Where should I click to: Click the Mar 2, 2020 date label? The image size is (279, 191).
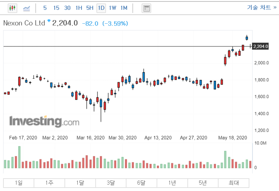point(55,138)
